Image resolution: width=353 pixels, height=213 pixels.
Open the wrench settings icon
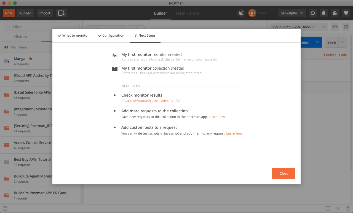[x=335, y=13]
